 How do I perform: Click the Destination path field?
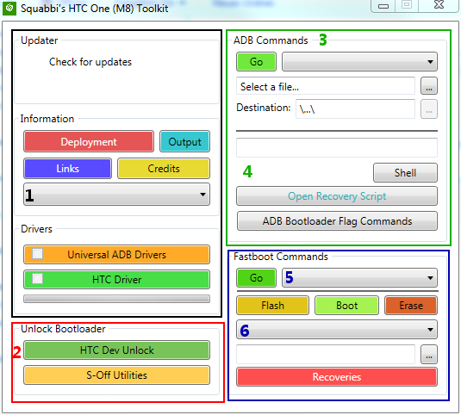coord(355,109)
